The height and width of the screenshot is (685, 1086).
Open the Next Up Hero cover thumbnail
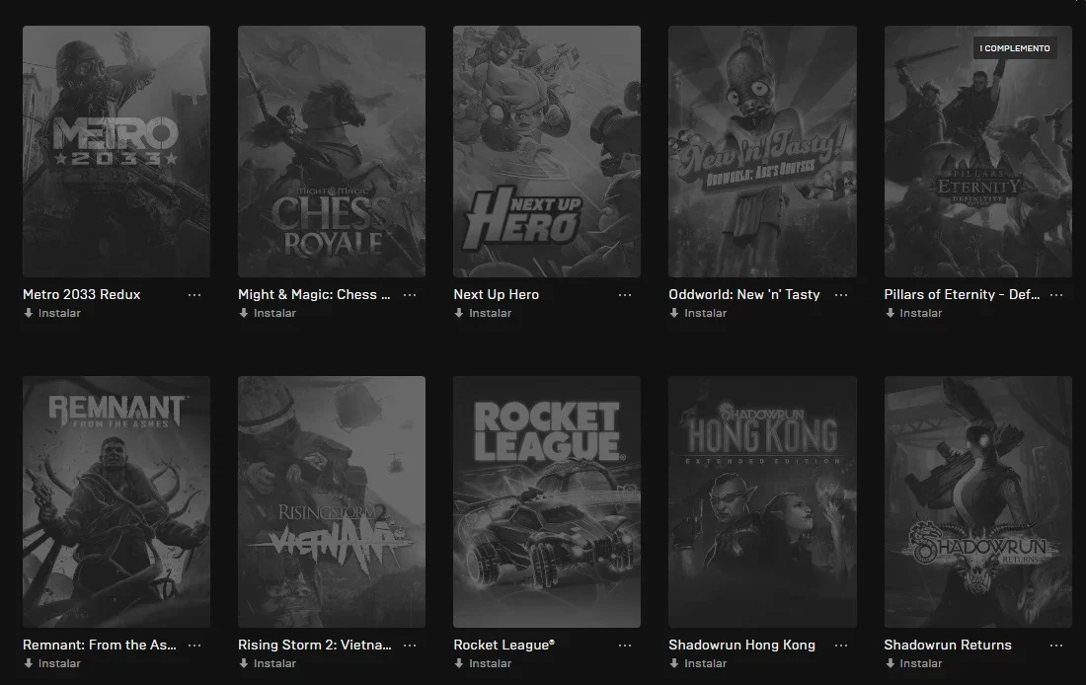(547, 152)
